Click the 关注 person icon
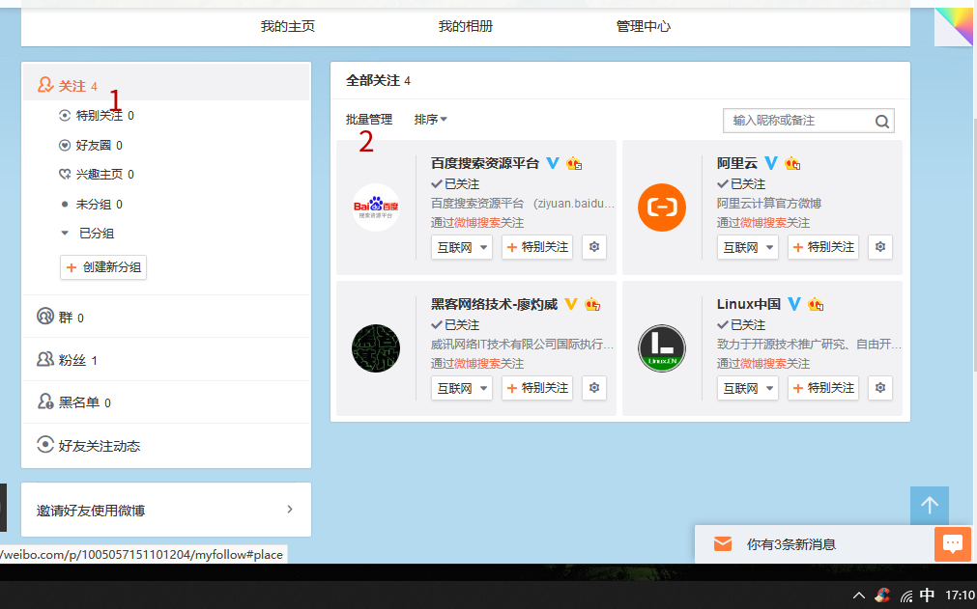The width and height of the screenshot is (977, 609). tap(44, 85)
